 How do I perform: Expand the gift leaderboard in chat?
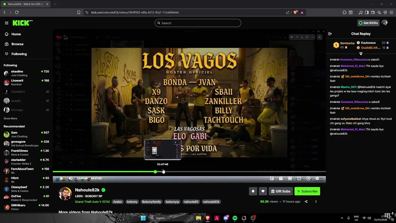pyautogui.click(x=361, y=54)
